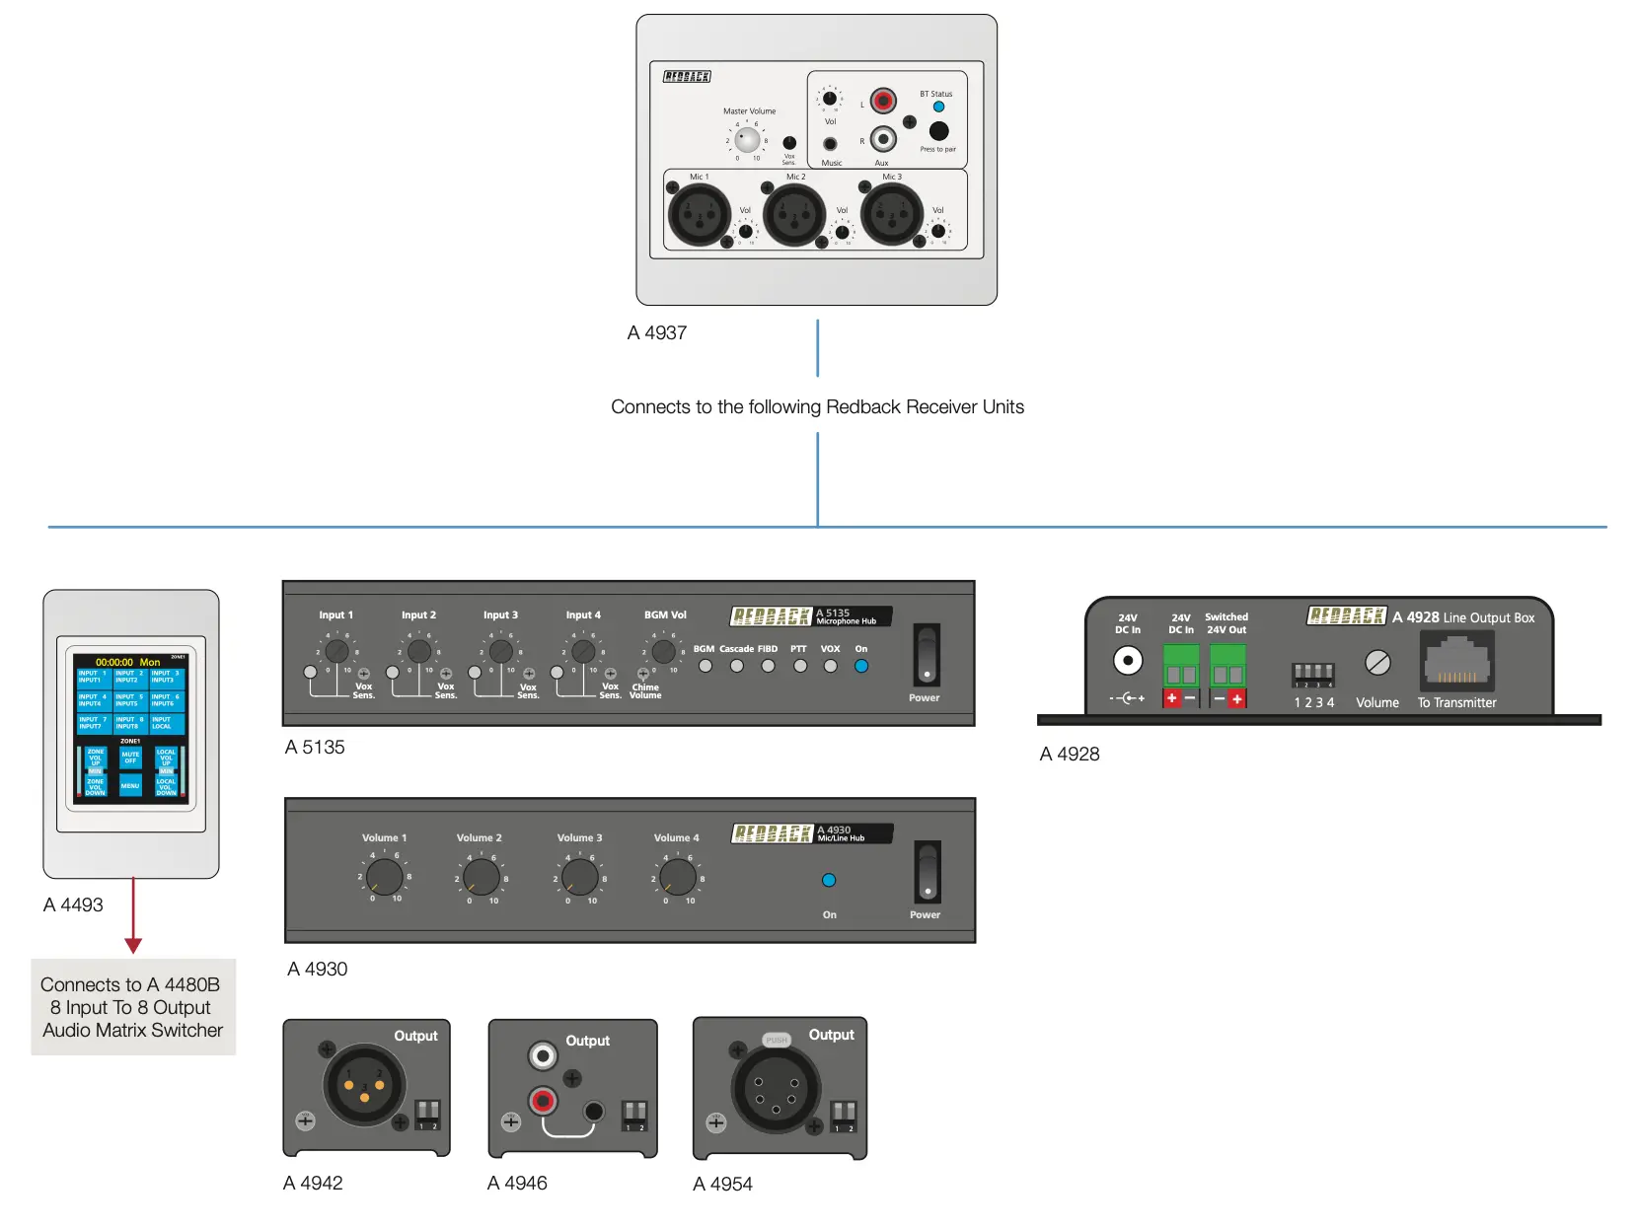The width and height of the screenshot is (1635, 1229).
Task: Toggle the DIP switches on A 4954
Action: tap(844, 1117)
